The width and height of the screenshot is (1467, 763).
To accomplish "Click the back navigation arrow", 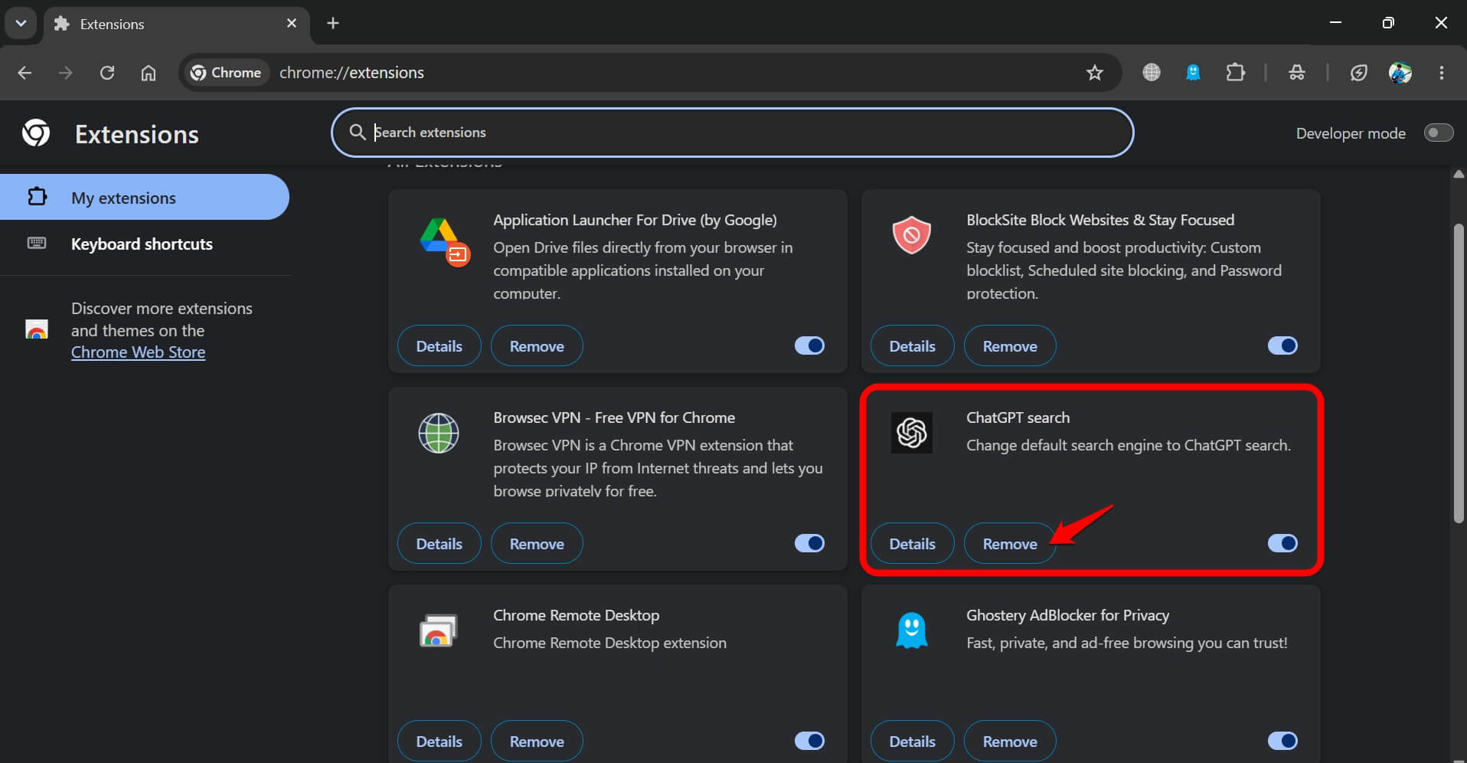I will tap(25, 73).
